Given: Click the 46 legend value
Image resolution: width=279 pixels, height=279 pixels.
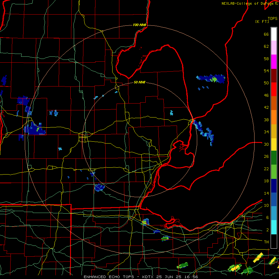Looking at the screenshot, I should tap(266, 95).
